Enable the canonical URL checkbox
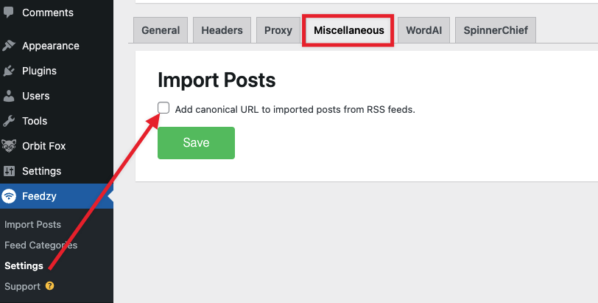The image size is (598, 303). 163,108
